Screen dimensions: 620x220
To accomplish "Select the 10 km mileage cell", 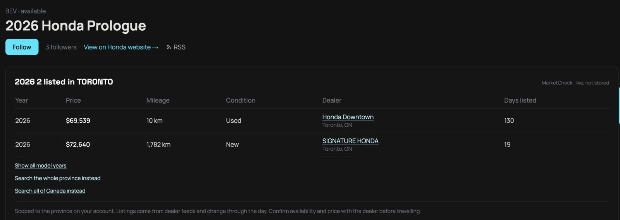I will coord(154,121).
